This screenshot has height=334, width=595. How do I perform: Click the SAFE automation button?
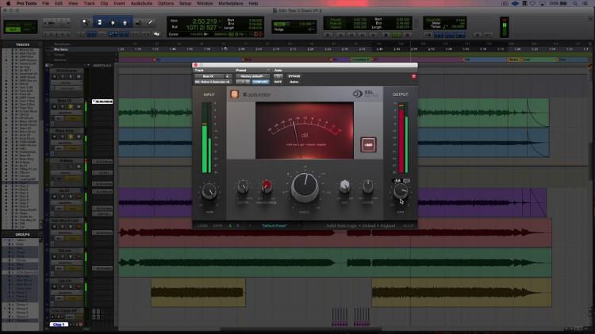click(278, 82)
